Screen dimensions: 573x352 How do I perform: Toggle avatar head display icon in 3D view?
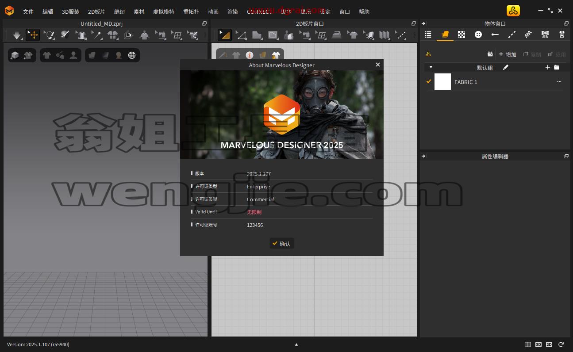coord(119,55)
